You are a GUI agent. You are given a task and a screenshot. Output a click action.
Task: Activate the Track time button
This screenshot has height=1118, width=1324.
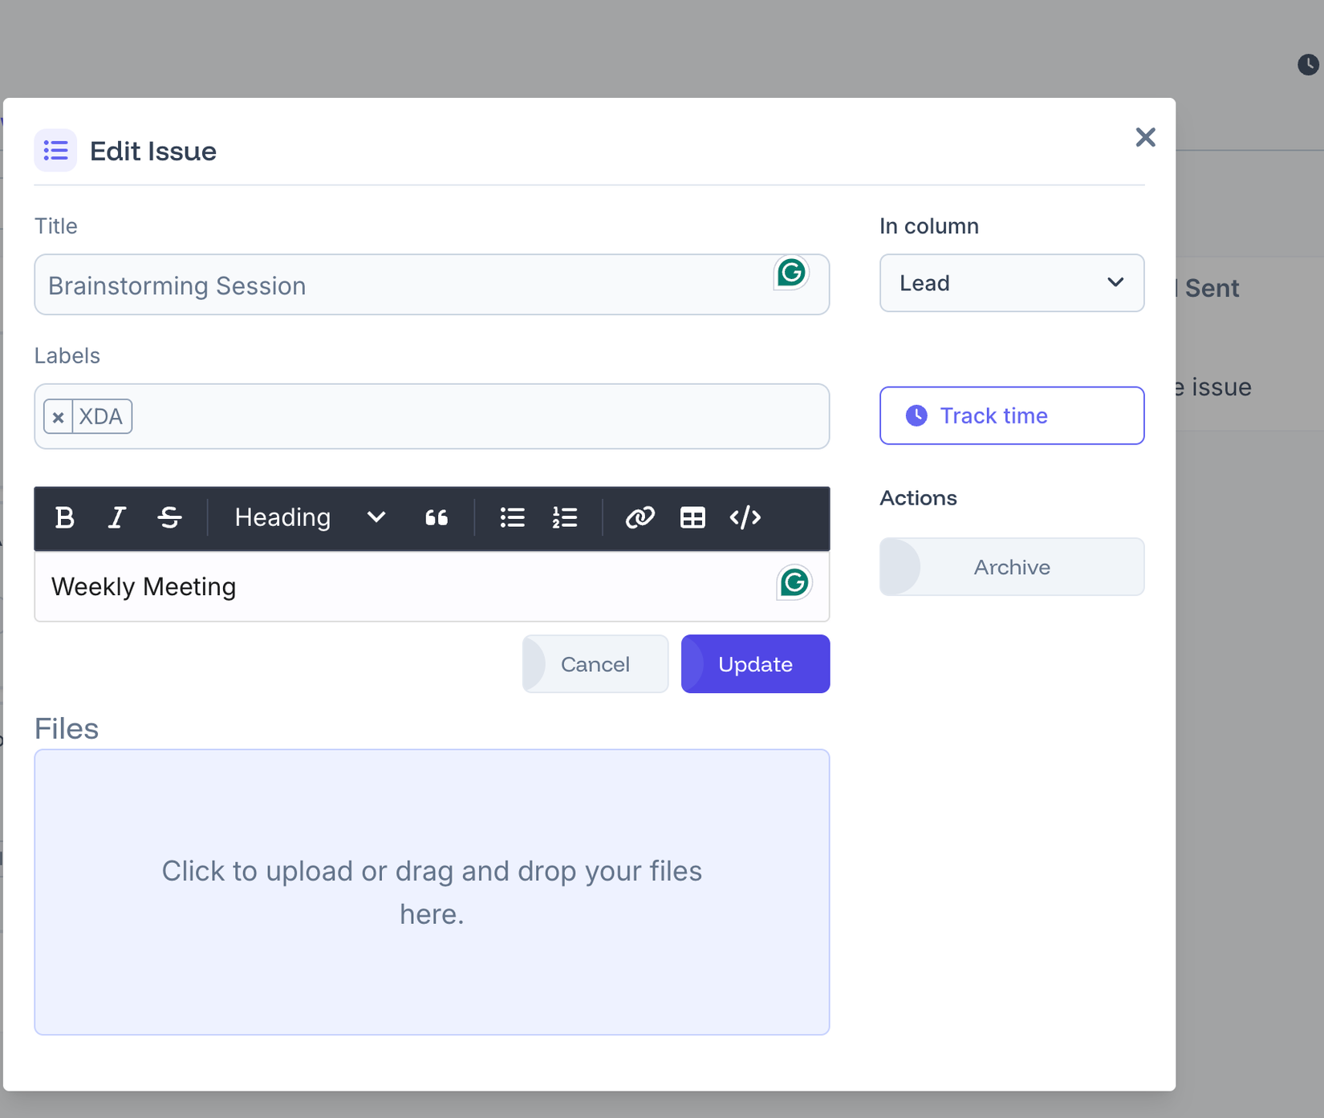click(x=1011, y=415)
